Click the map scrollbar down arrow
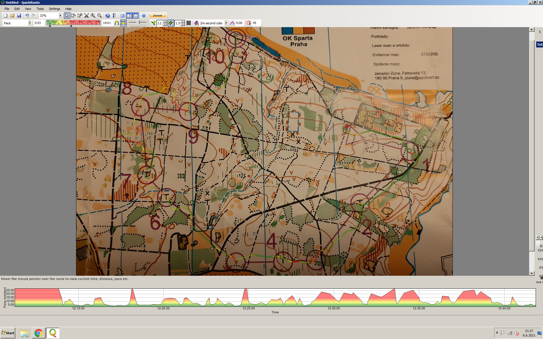The image size is (543, 339). [x=532, y=273]
